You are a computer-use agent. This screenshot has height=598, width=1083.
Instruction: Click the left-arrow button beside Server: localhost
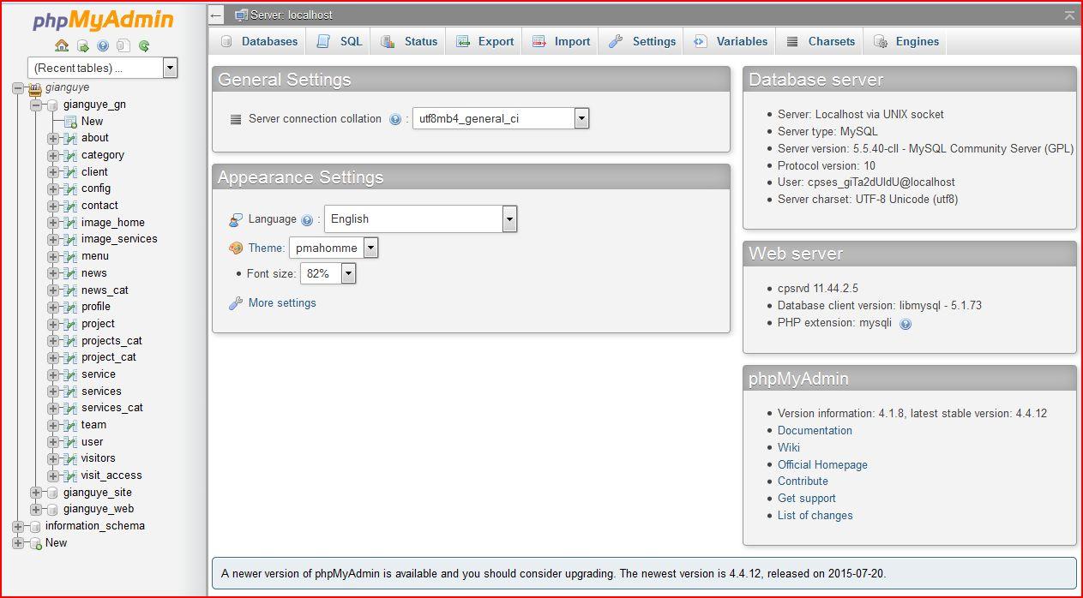click(216, 15)
